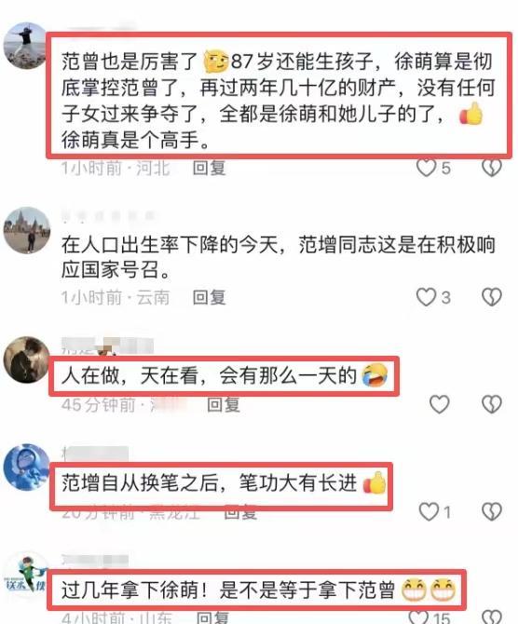Open the third commenter's dark avatar
The width and height of the screenshot is (518, 624).
pos(27,360)
